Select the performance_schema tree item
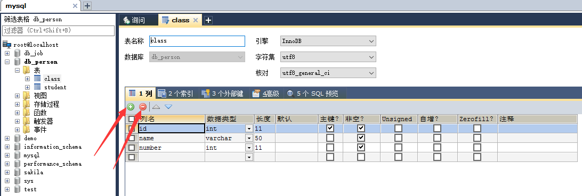Screen dimensions: 582x196 pos(52,164)
